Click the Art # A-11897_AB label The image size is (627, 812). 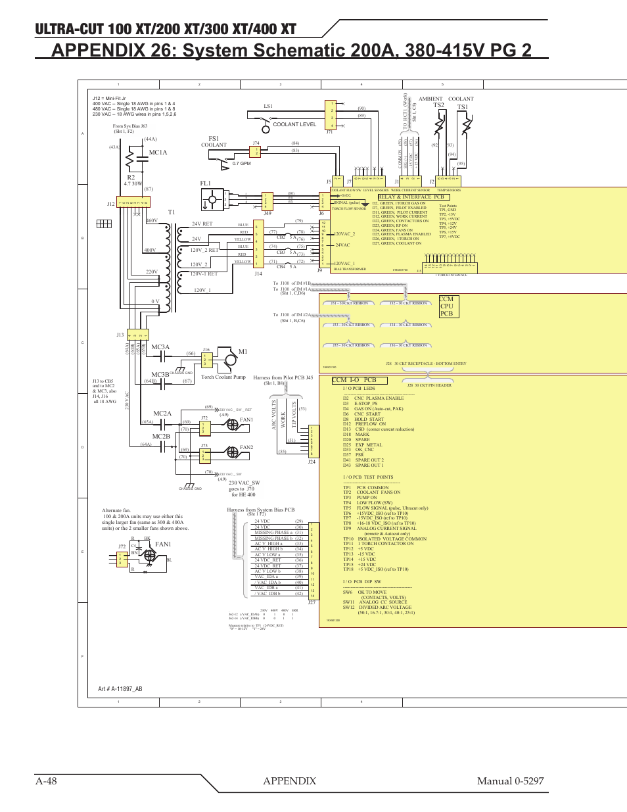[x=120, y=689]
